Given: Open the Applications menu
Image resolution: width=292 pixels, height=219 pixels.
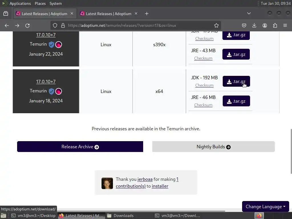Looking at the screenshot, I should [20, 3].
